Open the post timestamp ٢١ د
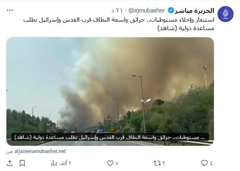 pyautogui.click(x=117, y=10)
